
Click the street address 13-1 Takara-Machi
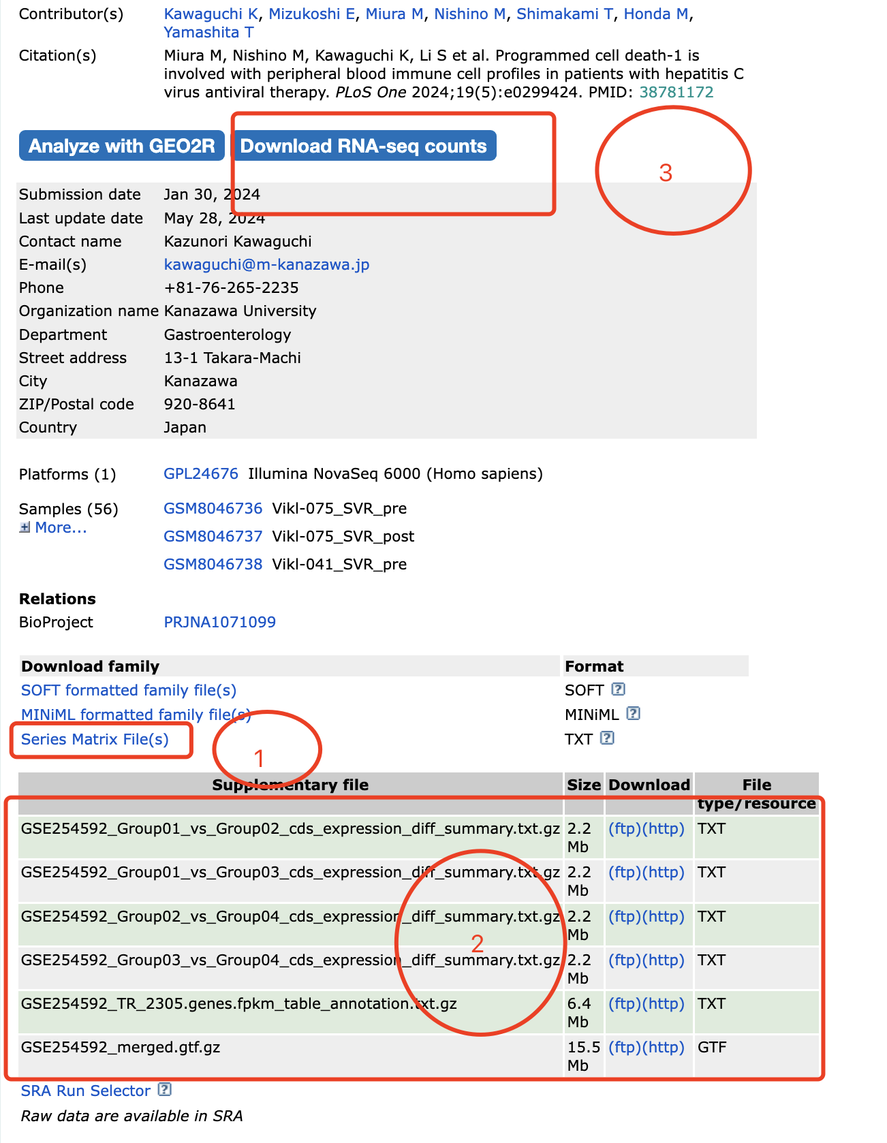coord(232,358)
